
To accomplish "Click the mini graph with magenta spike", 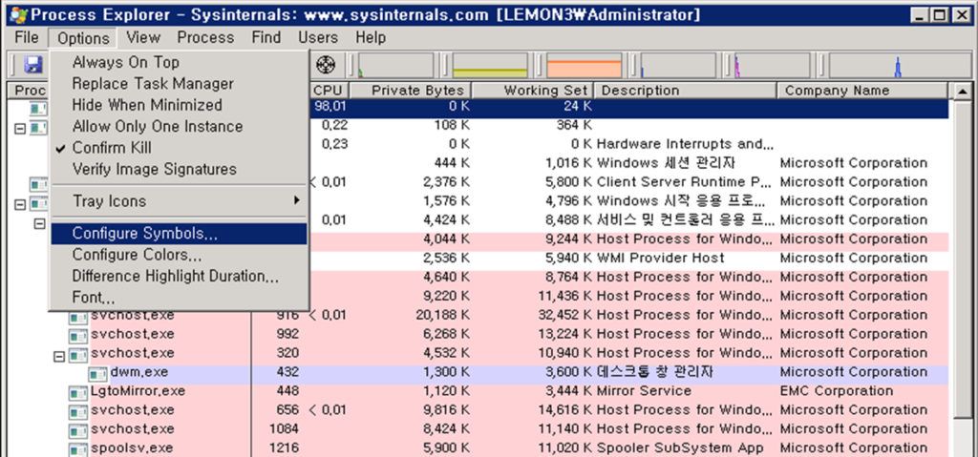I will [x=772, y=65].
